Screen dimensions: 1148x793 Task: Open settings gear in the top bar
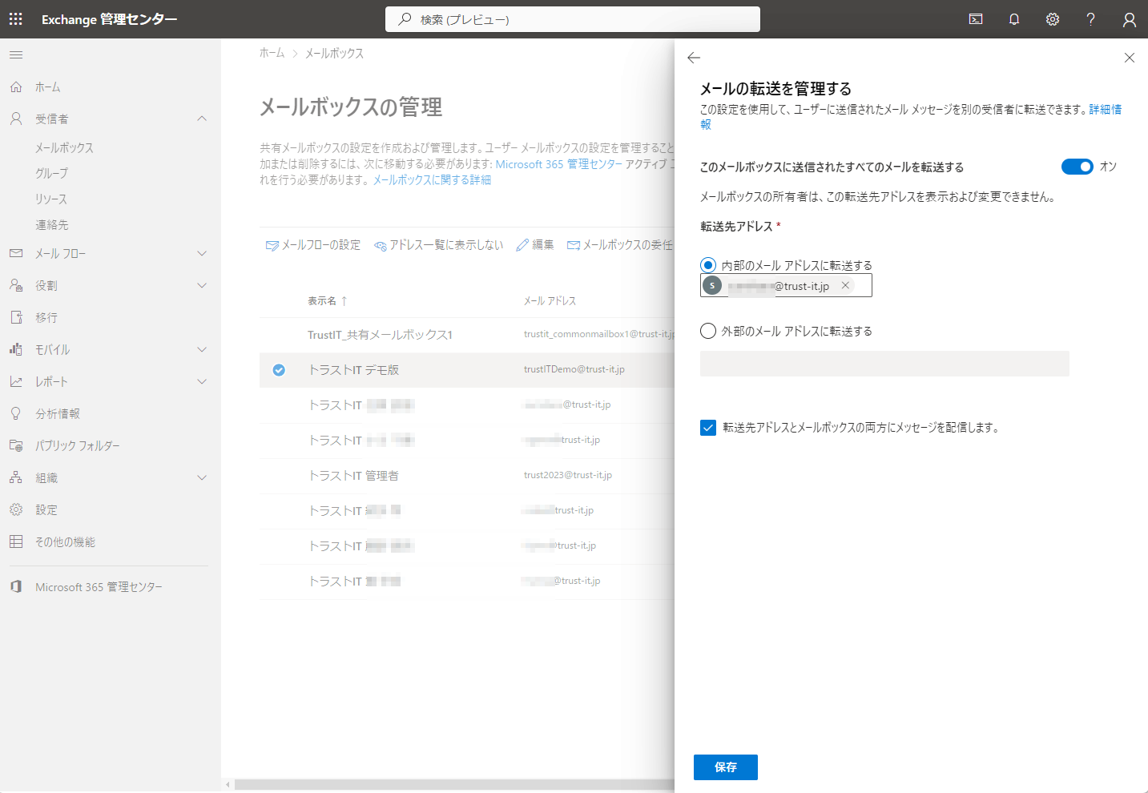[1053, 19]
